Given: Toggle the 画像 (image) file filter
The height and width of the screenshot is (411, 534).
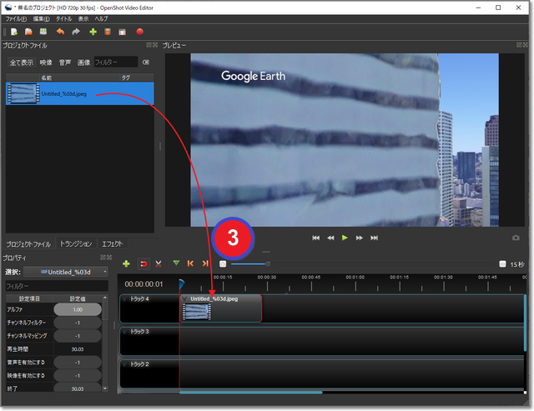Looking at the screenshot, I should (83, 63).
